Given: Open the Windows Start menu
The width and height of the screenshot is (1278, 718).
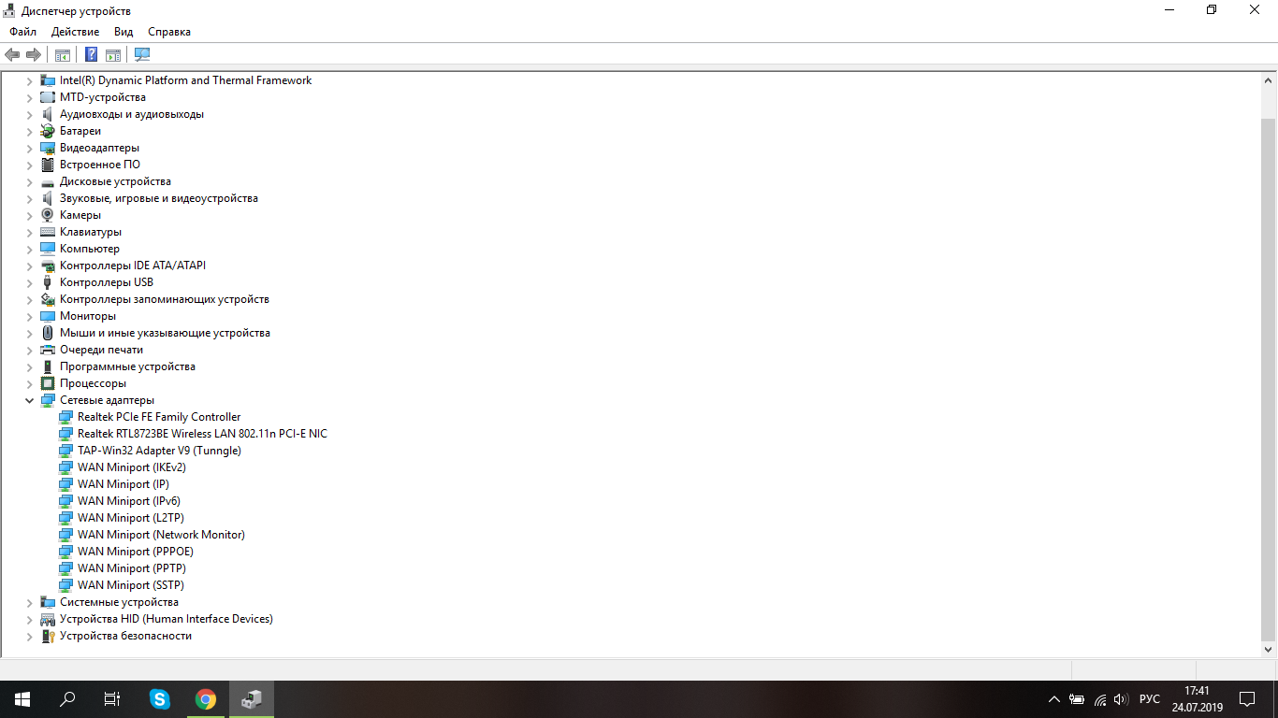Looking at the screenshot, I should point(22,698).
